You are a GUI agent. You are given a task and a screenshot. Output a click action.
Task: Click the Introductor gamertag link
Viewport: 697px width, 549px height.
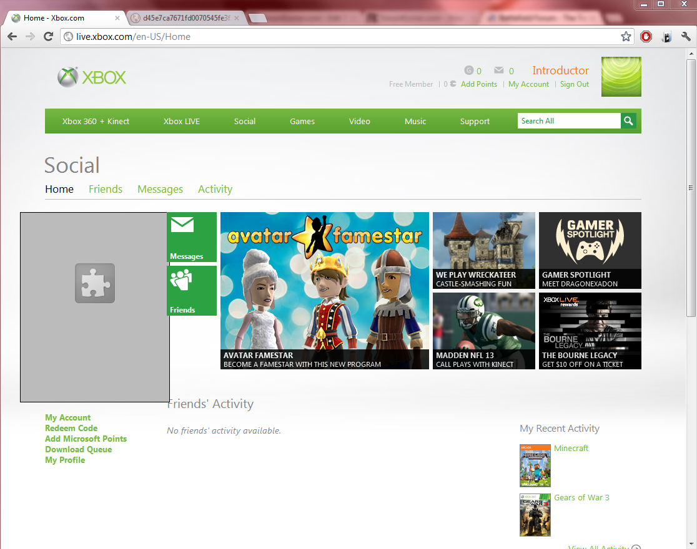(x=560, y=70)
